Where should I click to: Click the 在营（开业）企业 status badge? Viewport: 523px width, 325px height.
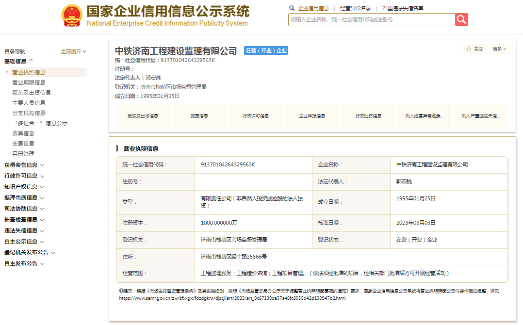pos(266,50)
